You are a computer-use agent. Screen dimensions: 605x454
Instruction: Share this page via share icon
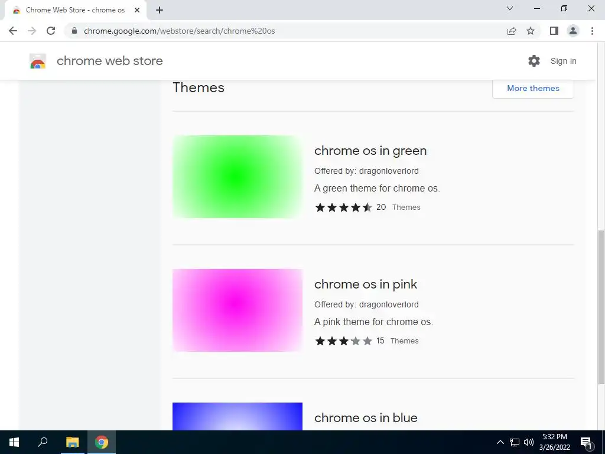512,31
